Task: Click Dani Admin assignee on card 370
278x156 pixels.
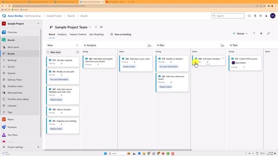Action: pos(239,63)
